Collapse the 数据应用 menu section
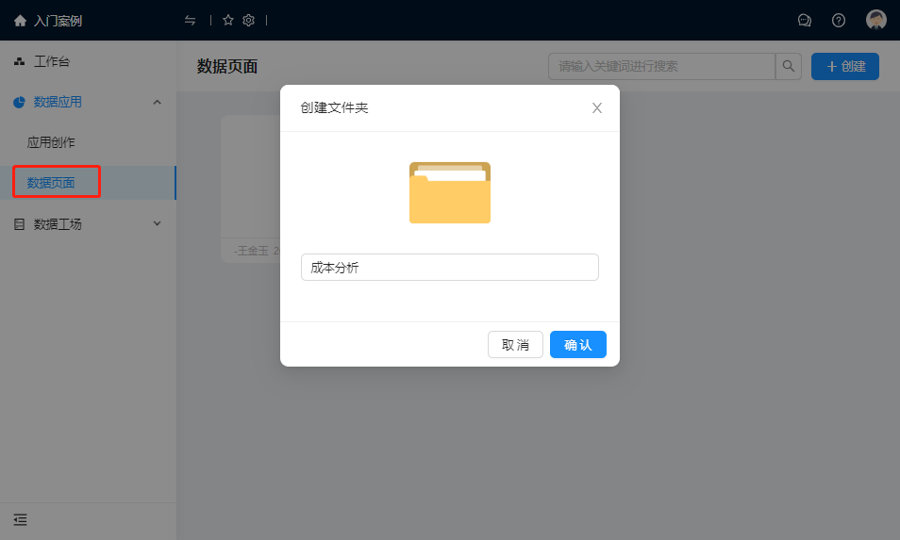Screen dimensions: 900x540 157,102
